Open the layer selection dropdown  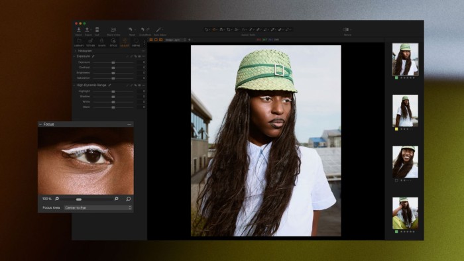click(176, 40)
